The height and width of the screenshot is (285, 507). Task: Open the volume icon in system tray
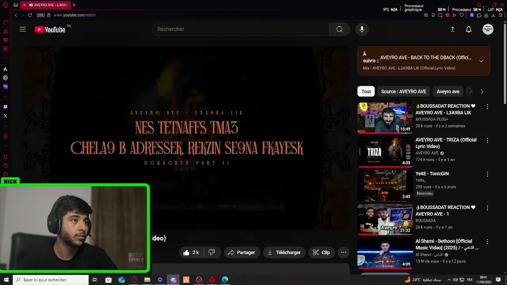[455, 280]
